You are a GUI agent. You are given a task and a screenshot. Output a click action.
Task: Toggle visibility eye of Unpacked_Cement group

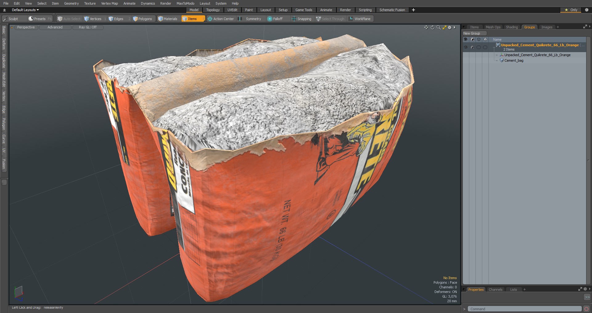click(466, 47)
